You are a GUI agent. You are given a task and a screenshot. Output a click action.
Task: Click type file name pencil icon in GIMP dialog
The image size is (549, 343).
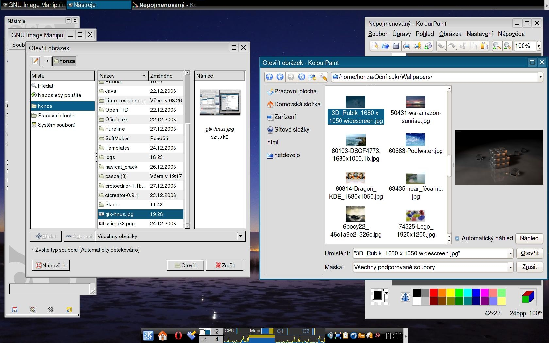[x=35, y=61]
